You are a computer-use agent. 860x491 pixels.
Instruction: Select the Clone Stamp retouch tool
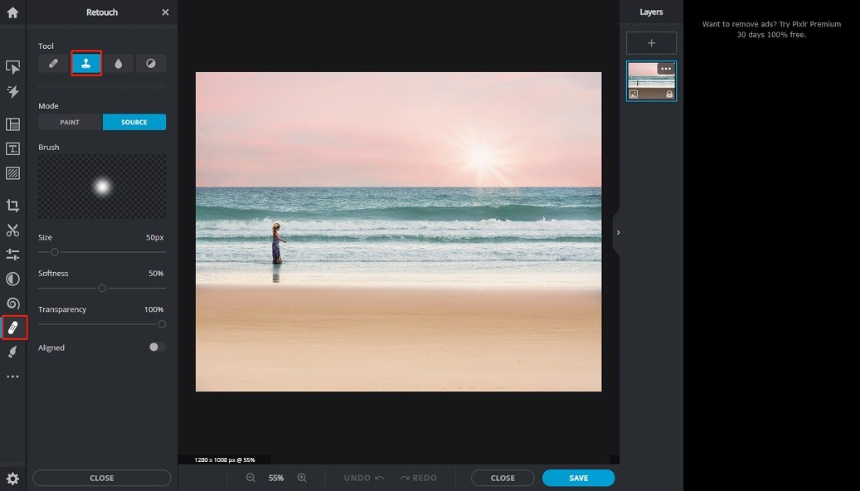86,63
